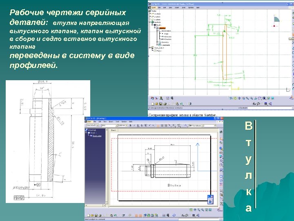Toggle Italic text formatting in Drawing toolbar

click(134, 125)
